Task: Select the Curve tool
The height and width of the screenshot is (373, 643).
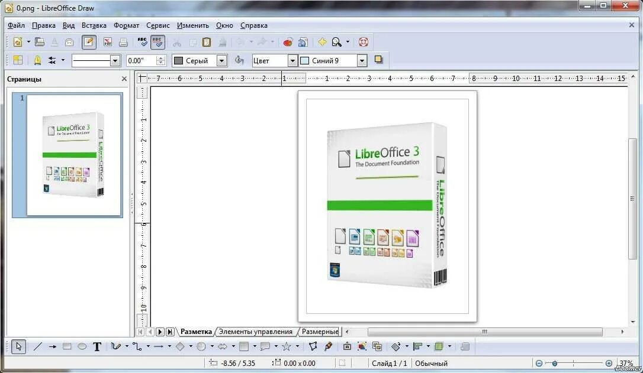Action: click(x=115, y=347)
